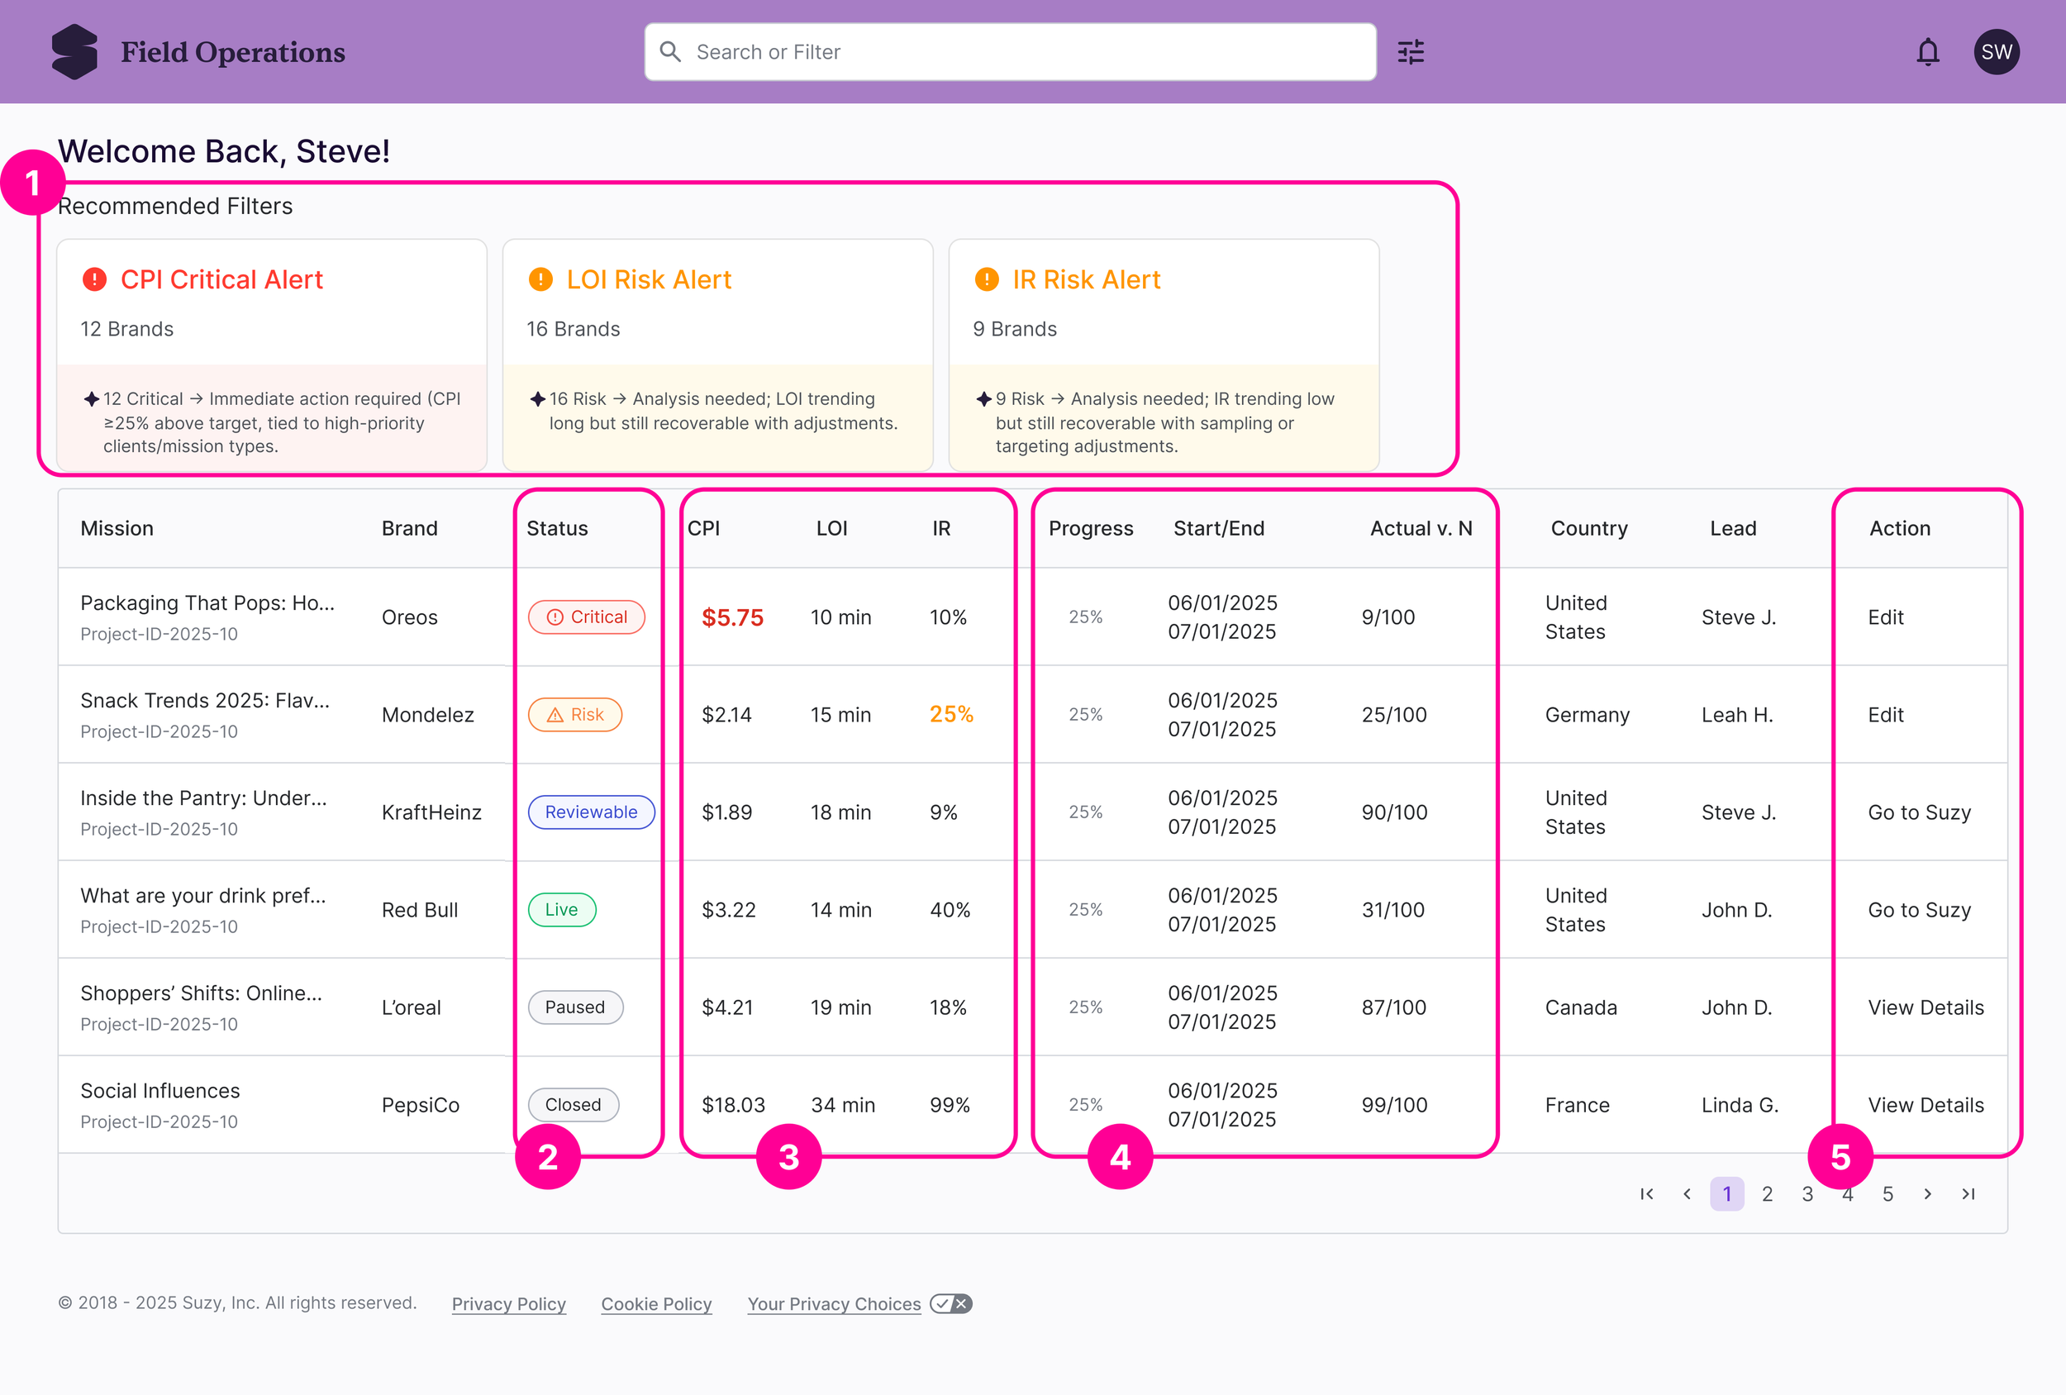Open the Privacy Policy link

point(508,1303)
